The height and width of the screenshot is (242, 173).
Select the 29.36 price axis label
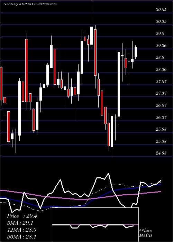pos(161,45)
